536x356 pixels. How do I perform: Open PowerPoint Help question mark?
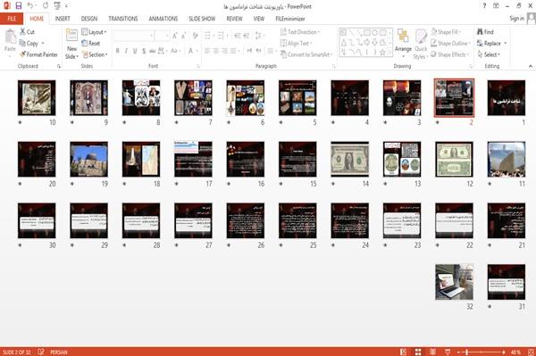pos(484,6)
